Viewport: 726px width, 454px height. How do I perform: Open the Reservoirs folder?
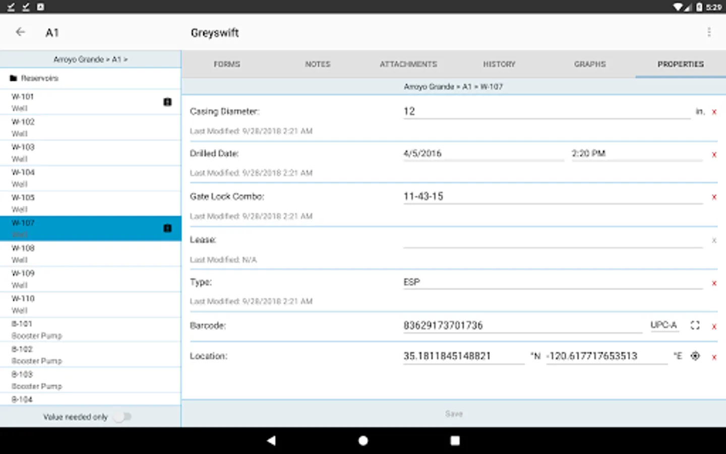91,78
